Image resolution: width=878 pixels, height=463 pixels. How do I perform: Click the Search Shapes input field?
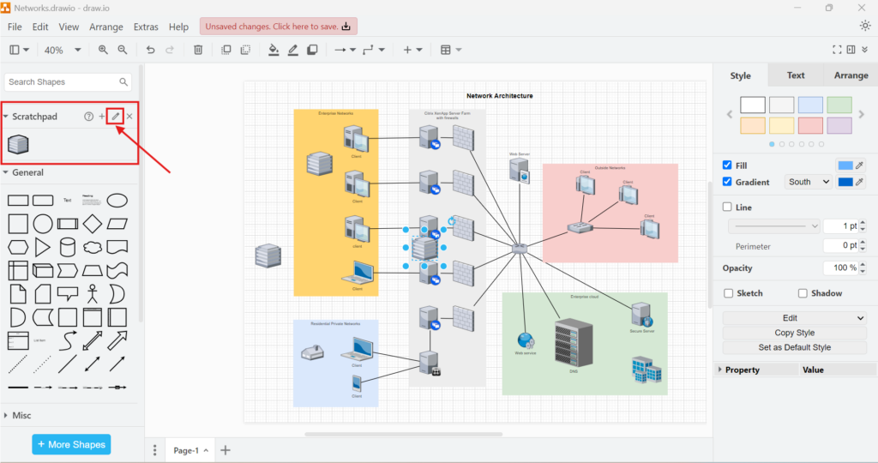tap(62, 82)
